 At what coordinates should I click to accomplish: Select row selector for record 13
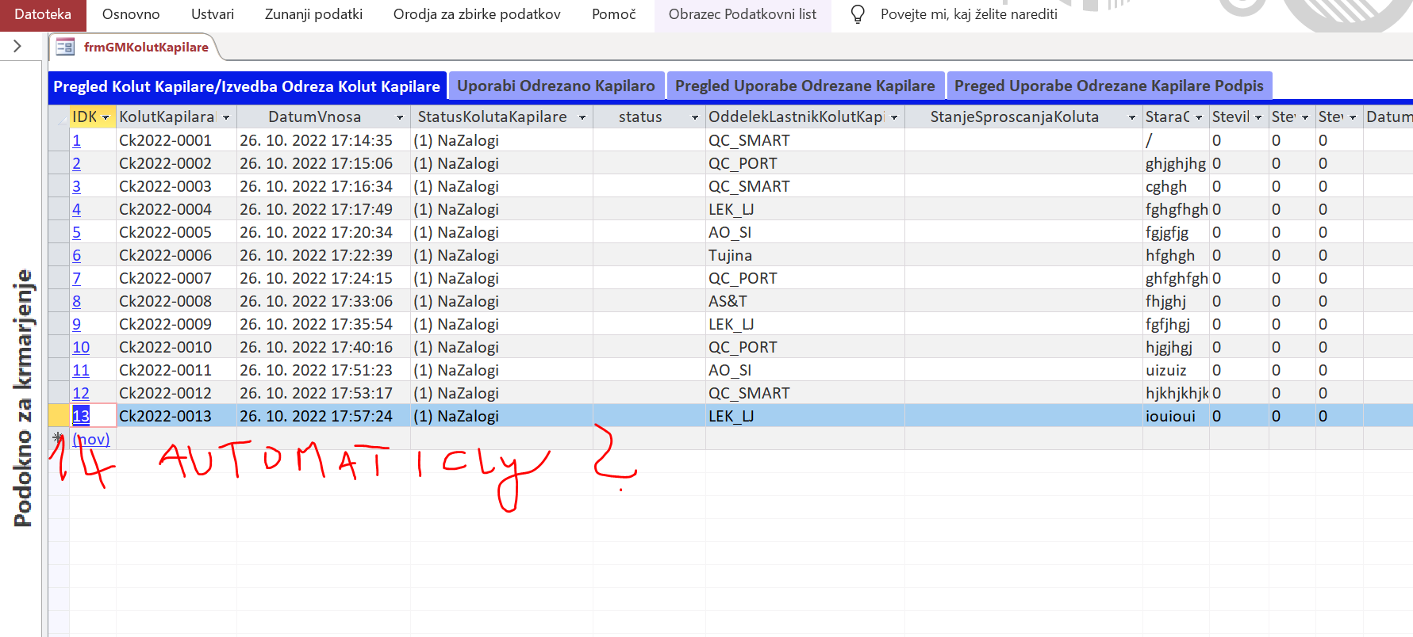tap(59, 415)
